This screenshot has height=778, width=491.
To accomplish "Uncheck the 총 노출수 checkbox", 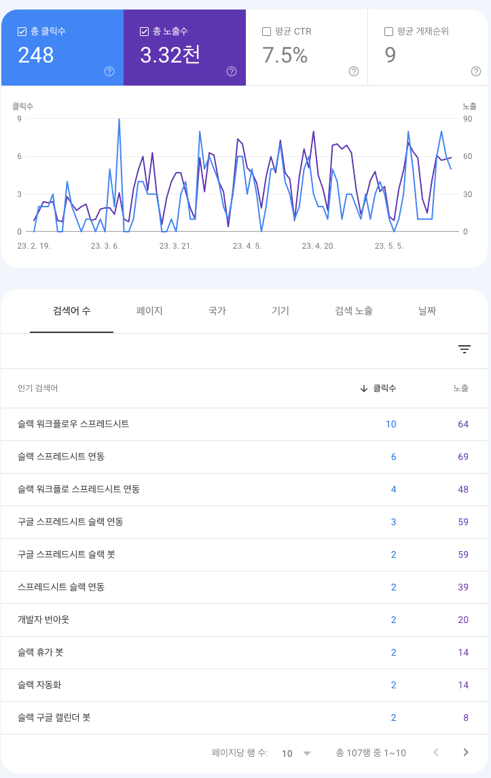I will [x=145, y=32].
